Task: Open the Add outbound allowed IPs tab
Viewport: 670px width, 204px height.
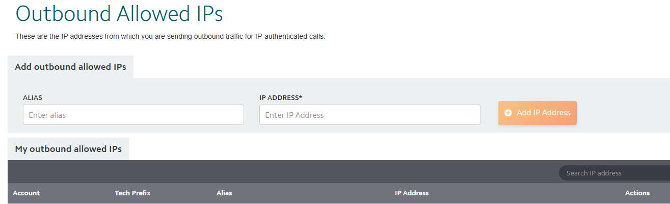Action: (70, 67)
